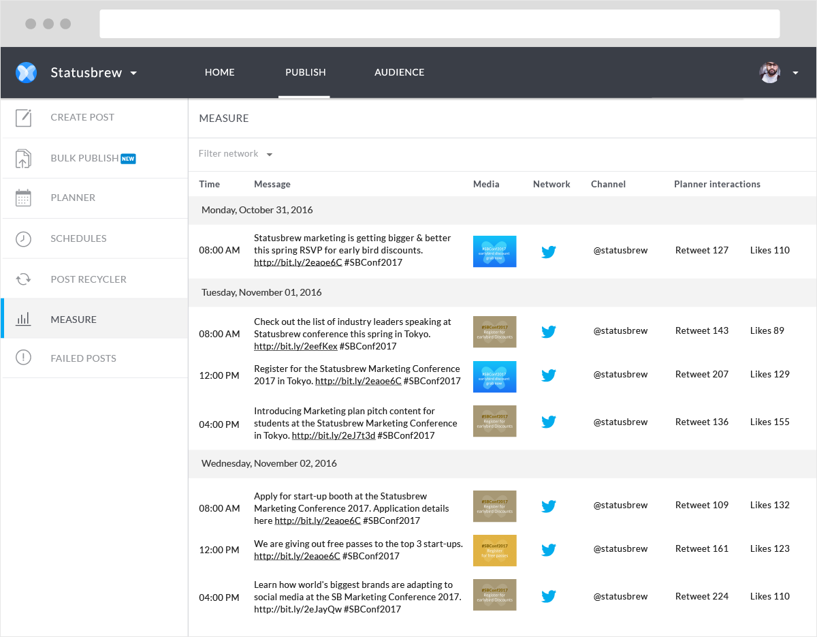Open bit.ly link in Register for Tokyo post
The image size is (817, 637).
pyautogui.click(x=358, y=381)
